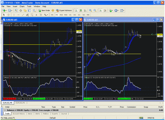Select the vertical line drawing tool
The height and width of the screenshot is (120, 165).
click(x=14, y=15)
